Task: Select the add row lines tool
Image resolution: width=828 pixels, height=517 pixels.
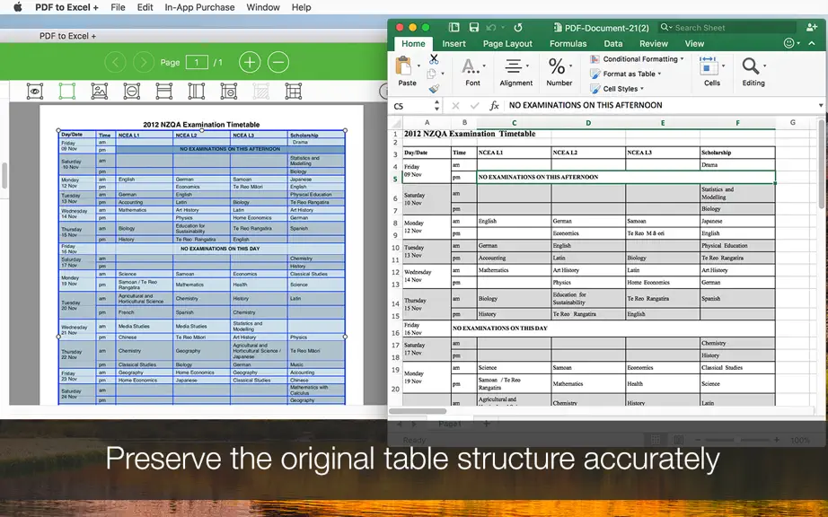Action: [x=164, y=92]
